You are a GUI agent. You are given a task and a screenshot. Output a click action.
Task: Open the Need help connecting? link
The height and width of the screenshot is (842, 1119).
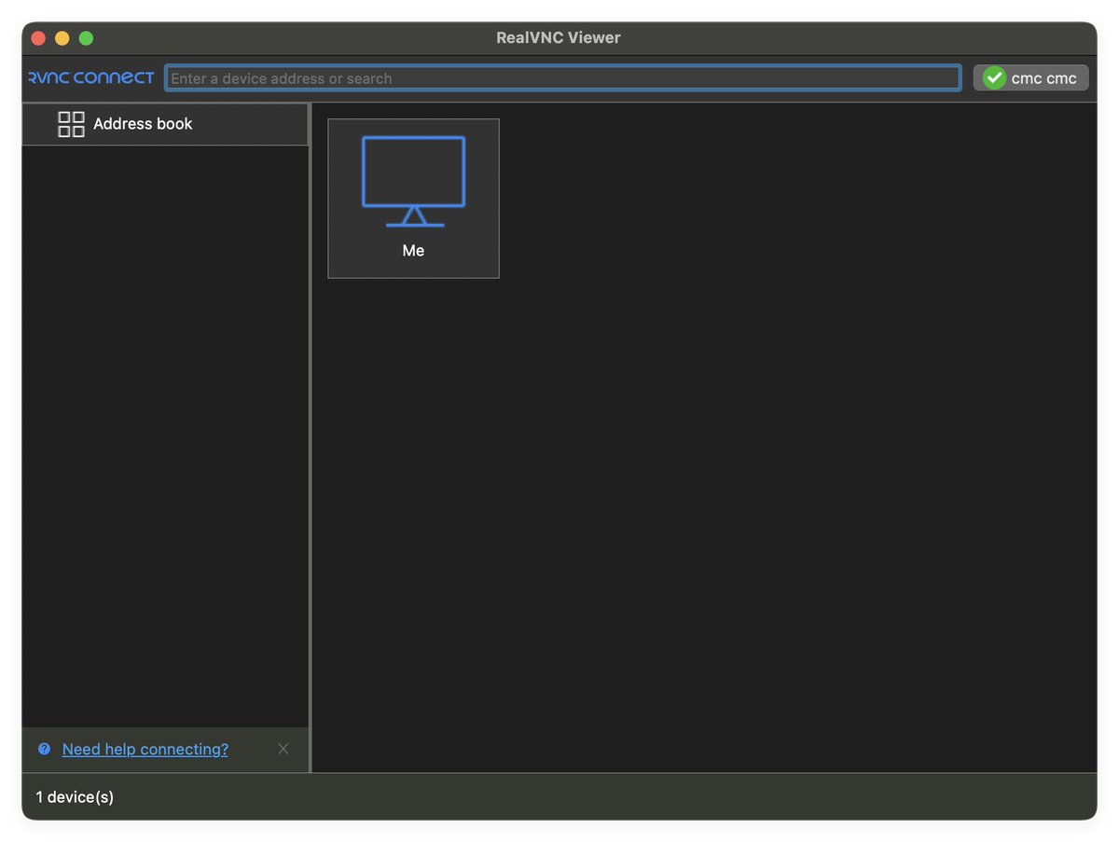click(145, 749)
